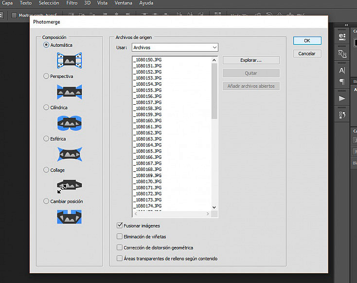Viewport: 357px width, 283px height.
Task: Click horizontal scrollbar right arrow in file list
Action: click(208, 214)
